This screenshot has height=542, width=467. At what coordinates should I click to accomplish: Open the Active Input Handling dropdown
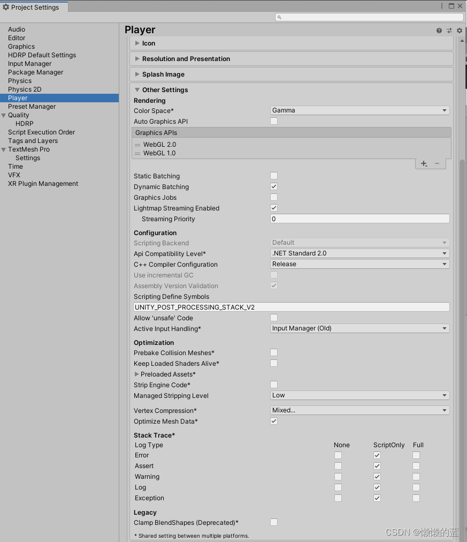tap(359, 328)
